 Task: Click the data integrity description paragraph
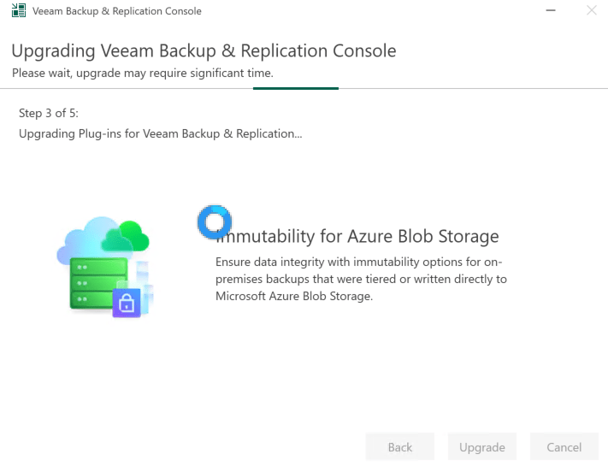pyautogui.click(x=361, y=279)
